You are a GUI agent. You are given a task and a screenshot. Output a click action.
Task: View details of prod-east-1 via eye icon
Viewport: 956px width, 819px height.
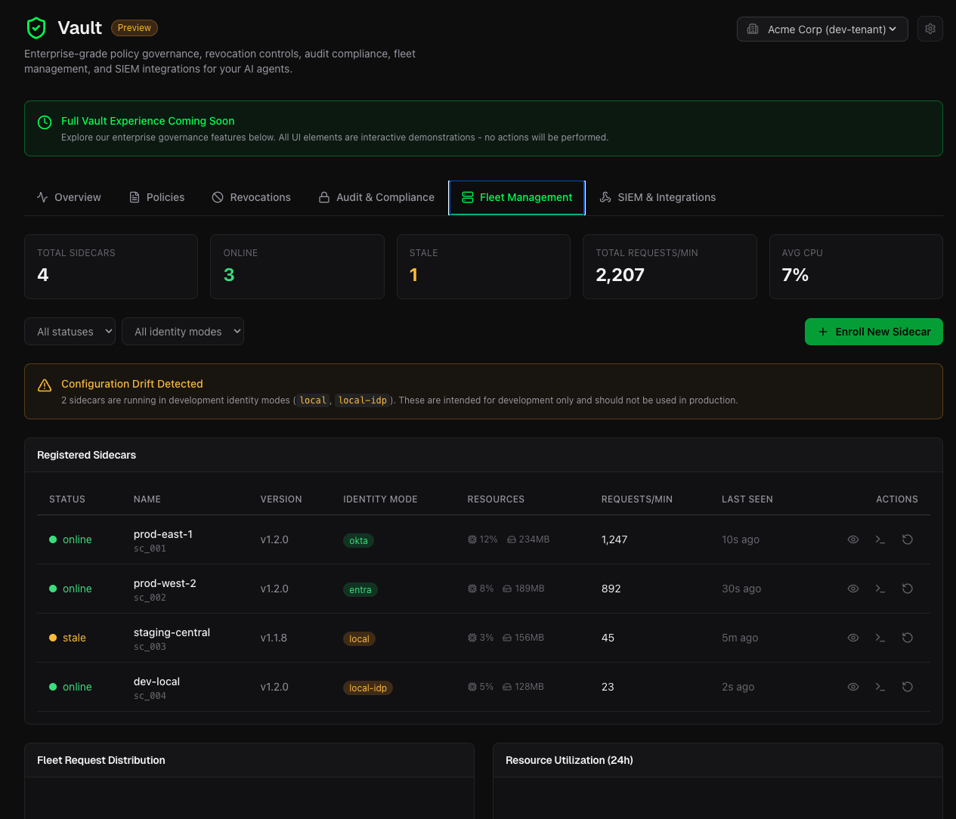pos(852,539)
